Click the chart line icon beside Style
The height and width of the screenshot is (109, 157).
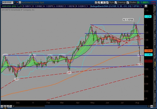click(x=107, y=2)
